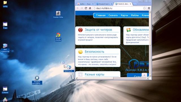This screenshot has width=181, height=102.
Task: Open the Скачать menu item
Action: (113, 15)
